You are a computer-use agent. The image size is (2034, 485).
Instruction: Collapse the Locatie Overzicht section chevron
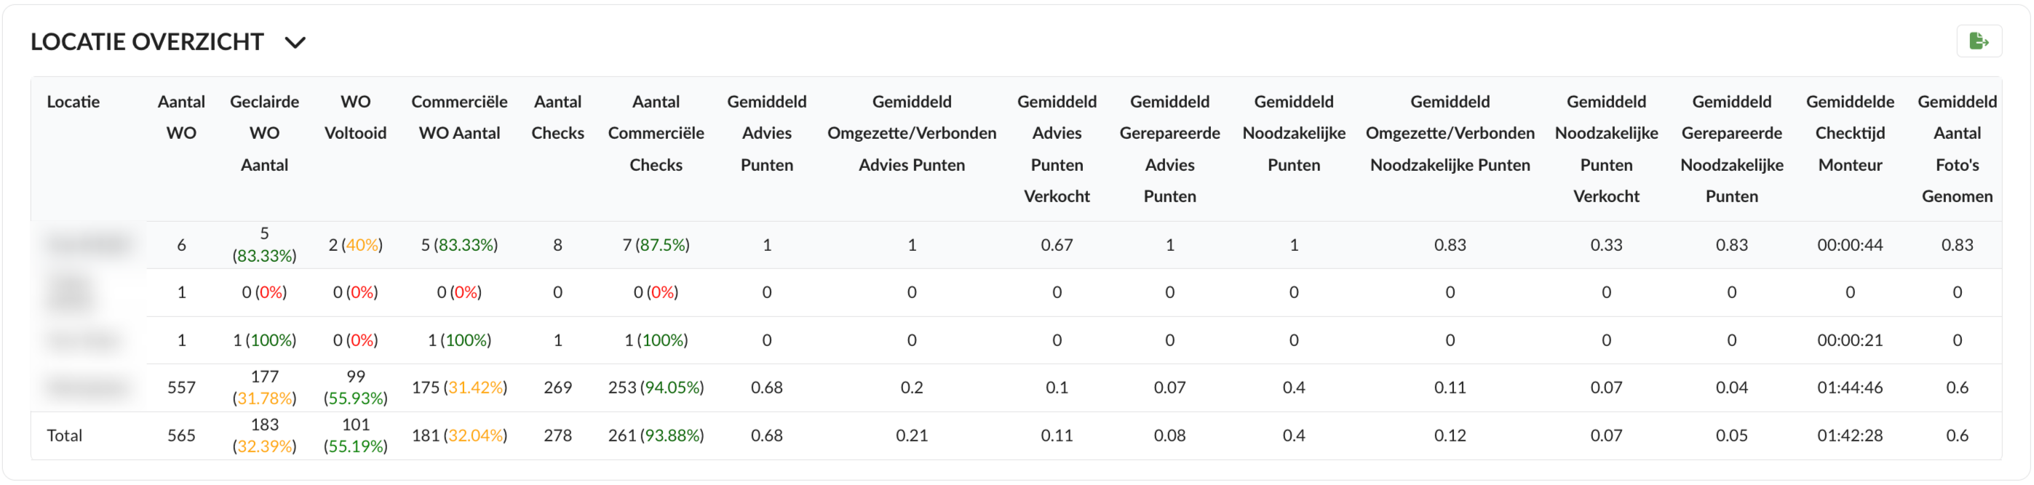click(295, 43)
